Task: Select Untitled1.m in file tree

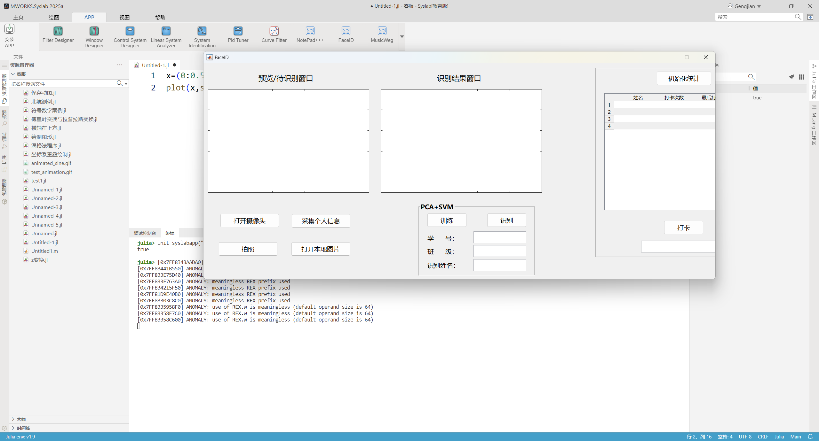Action: [x=44, y=251]
